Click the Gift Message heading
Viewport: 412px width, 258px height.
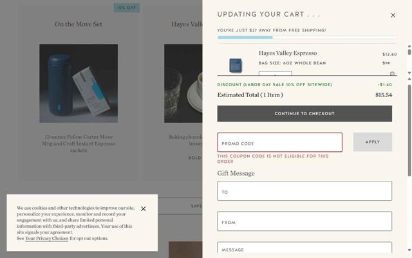[x=236, y=174]
